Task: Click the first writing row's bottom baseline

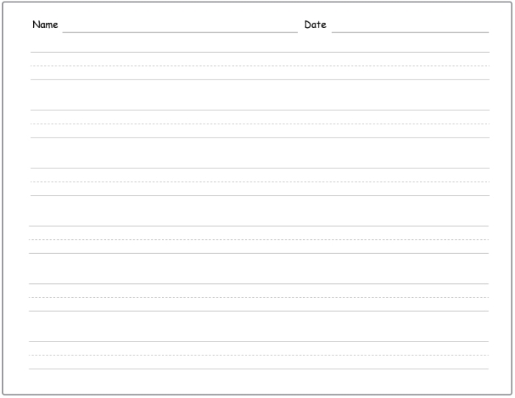Action: pyautogui.click(x=260, y=79)
